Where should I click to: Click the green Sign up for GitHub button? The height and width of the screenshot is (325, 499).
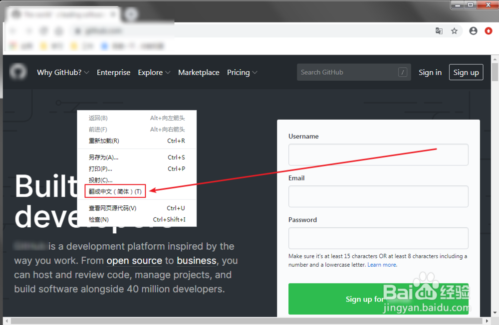pyautogui.click(x=378, y=299)
